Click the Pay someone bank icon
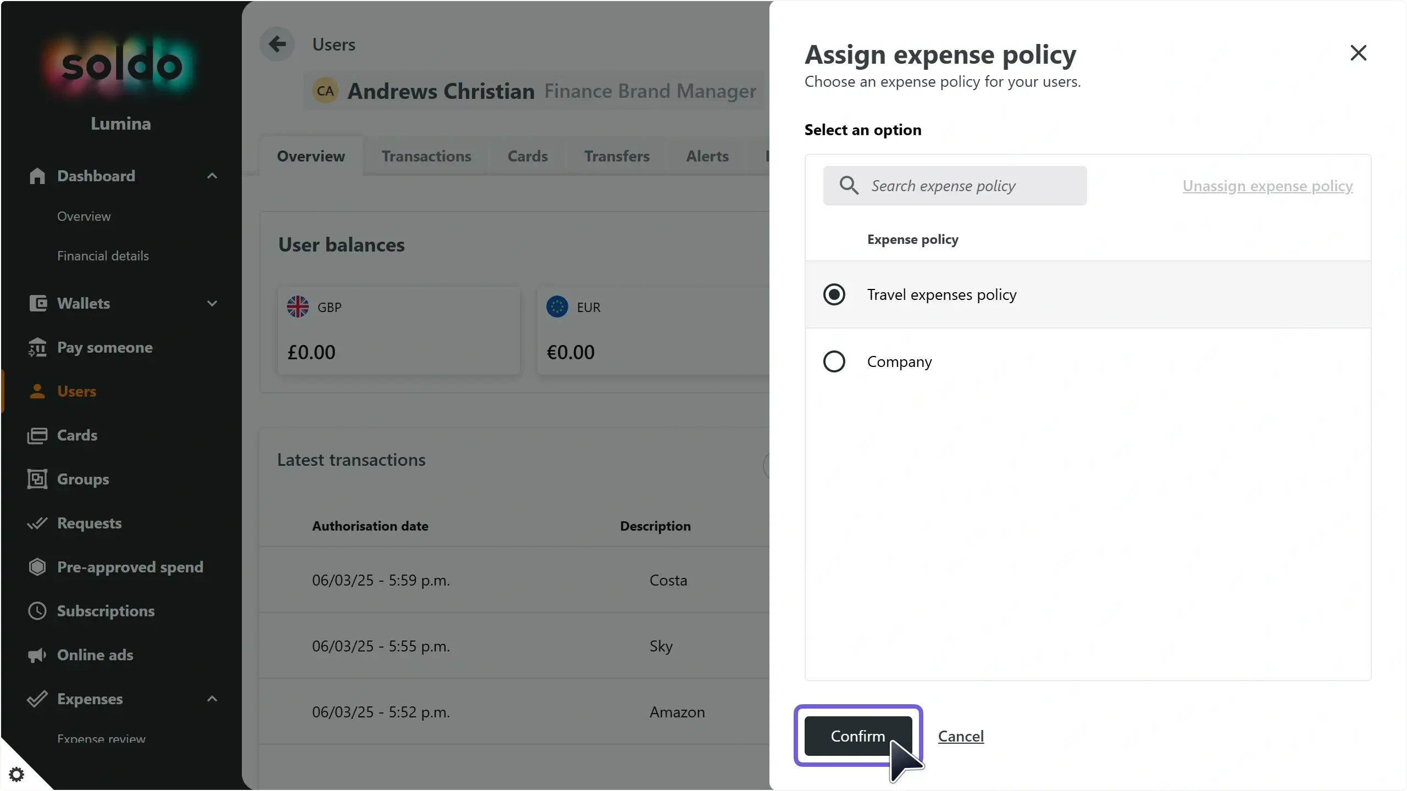Viewport: 1407px width, 791px height. point(37,347)
